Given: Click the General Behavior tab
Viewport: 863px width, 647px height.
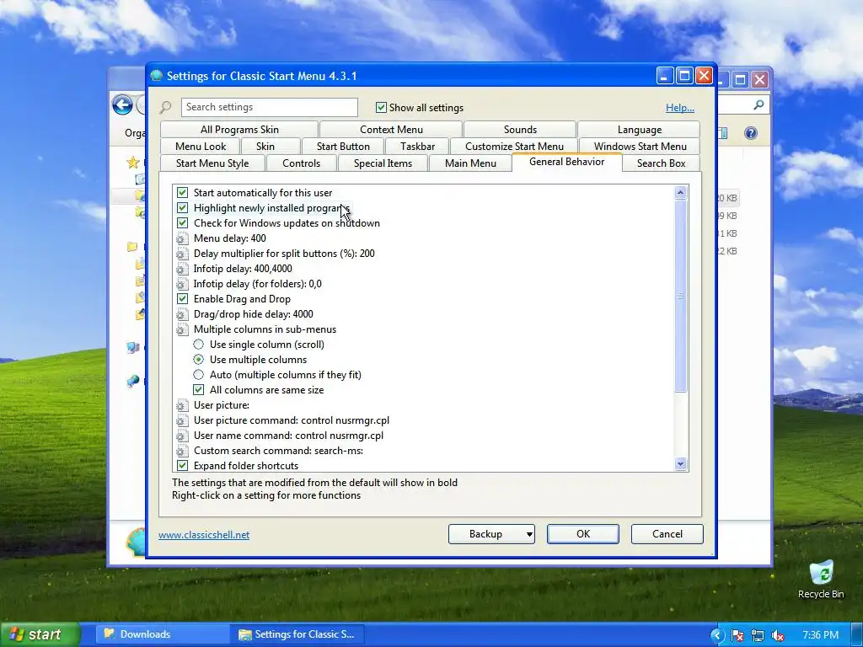Looking at the screenshot, I should tap(567, 162).
